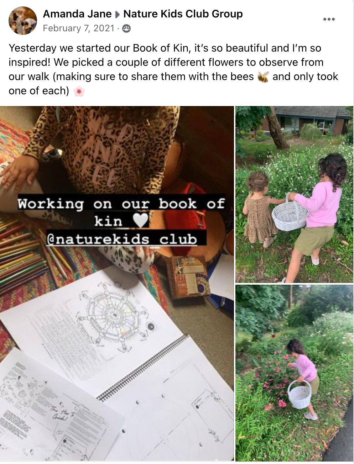
Task: Open the photo of child picking pink flowers
Action: (294, 373)
